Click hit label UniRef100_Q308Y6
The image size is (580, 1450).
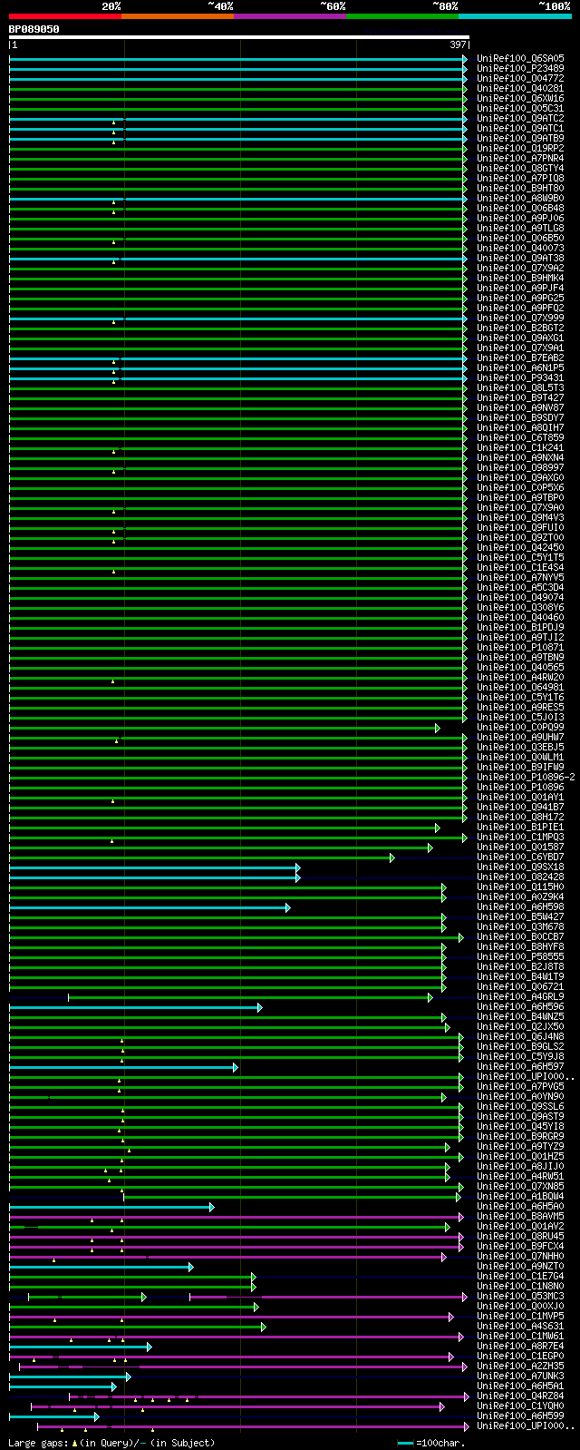point(520,607)
